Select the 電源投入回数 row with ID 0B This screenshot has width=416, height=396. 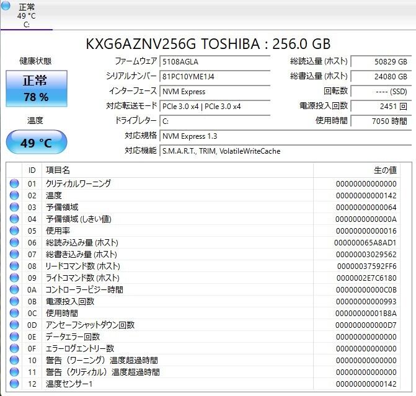[x=203, y=301]
